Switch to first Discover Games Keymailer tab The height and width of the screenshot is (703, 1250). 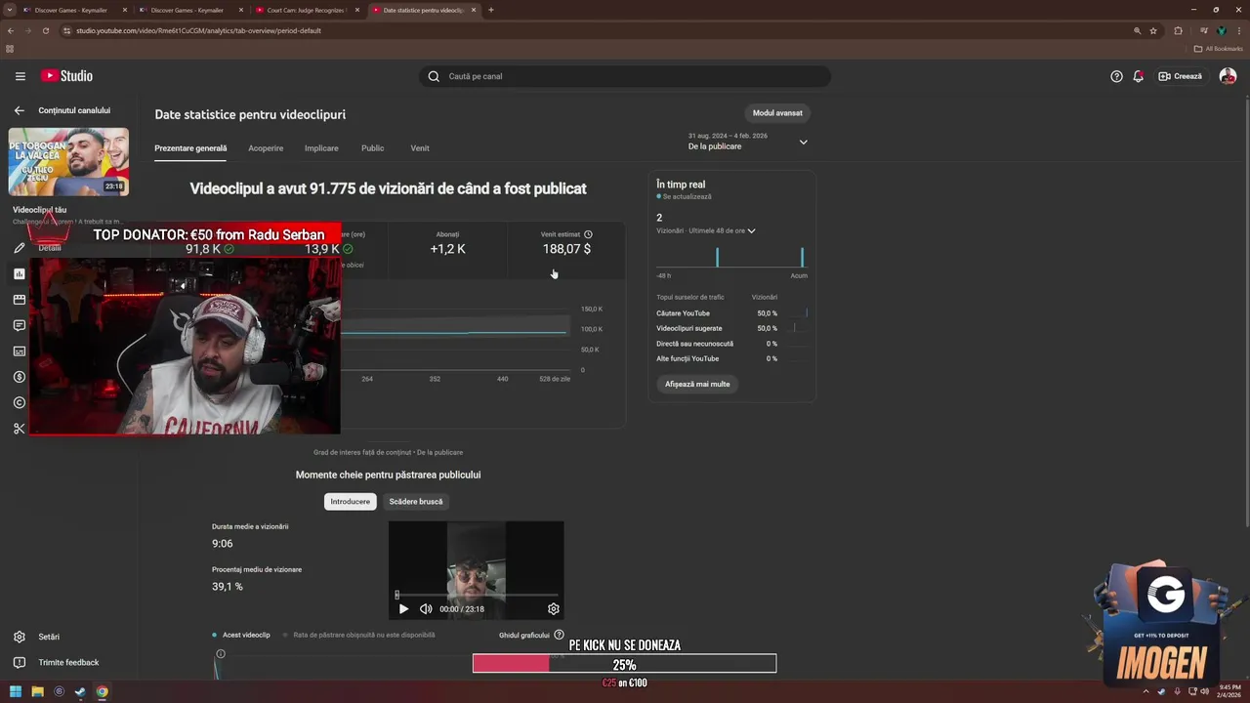(74, 10)
